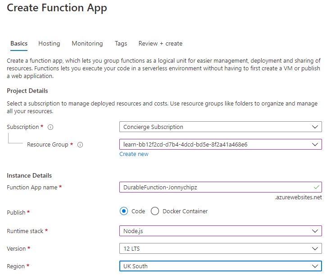The height and width of the screenshot is (275, 331).
Task: Click the info icon next to Subscription
Action: pos(50,127)
